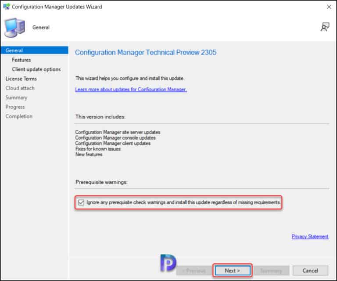The height and width of the screenshot is (281, 337).
Task: Click 'Configuration Manager client updates' line
Action: point(113,143)
